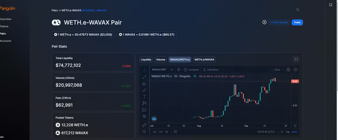Select the text annotation tool

pyautogui.click(x=144, y=97)
